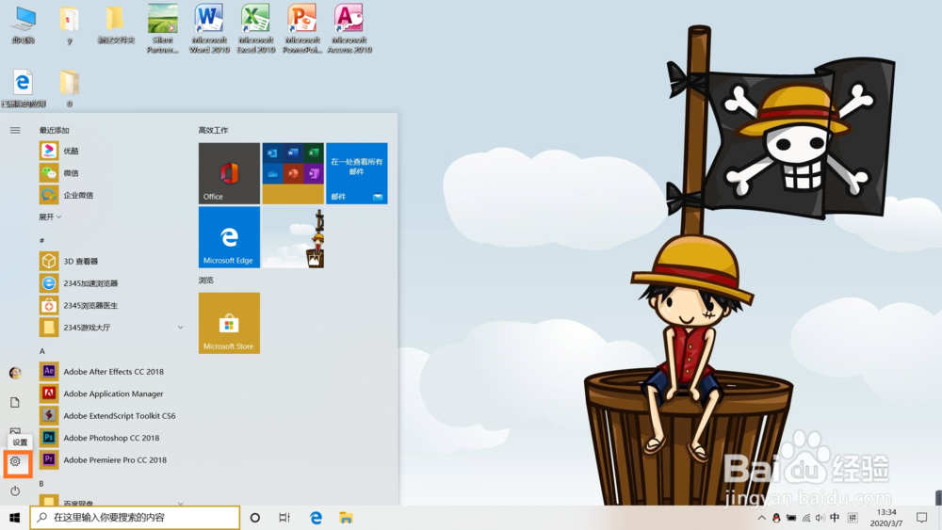Open battery status tray icon
Screen dimensions: 942x530
coord(791,518)
